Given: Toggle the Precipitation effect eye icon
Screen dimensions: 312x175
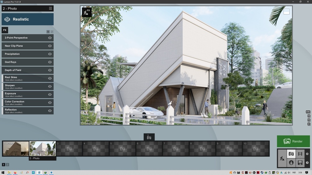Looking at the screenshot, I should click(x=50, y=54).
